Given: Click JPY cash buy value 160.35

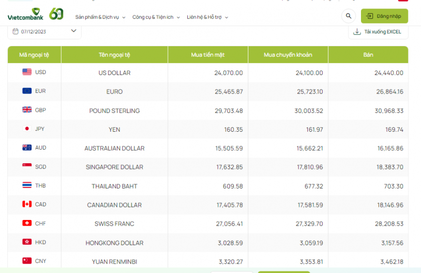Looking at the screenshot, I should (x=233, y=129).
